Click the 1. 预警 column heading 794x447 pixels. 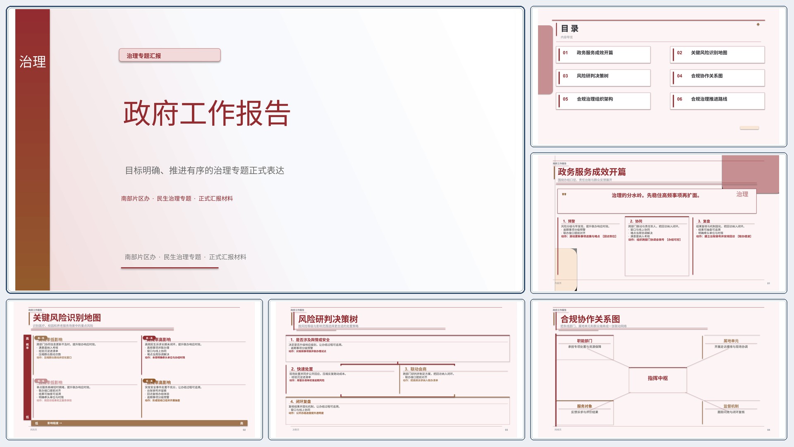(x=569, y=221)
